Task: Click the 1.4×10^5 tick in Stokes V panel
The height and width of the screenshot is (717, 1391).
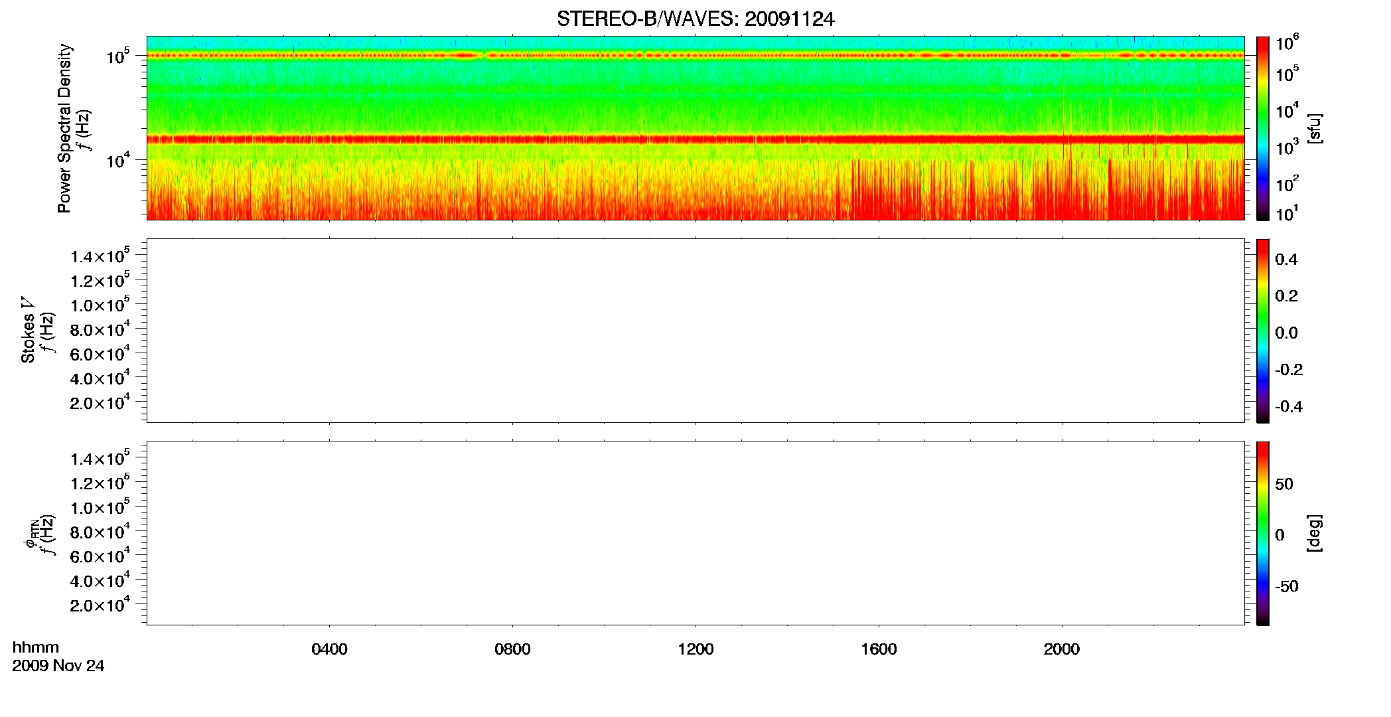Action: [100, 256]
